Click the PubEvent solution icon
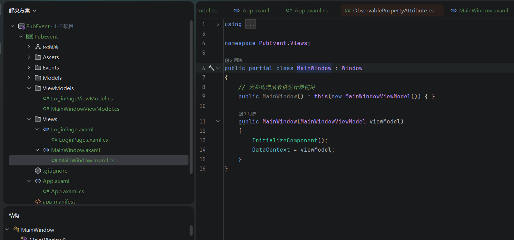This screenshot has height=240, width=514. pos(21,26)
